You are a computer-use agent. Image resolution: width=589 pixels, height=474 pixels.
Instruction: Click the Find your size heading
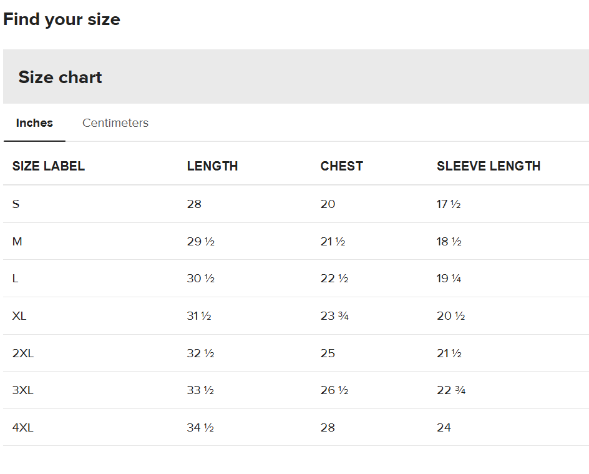(x=62, y=19)
